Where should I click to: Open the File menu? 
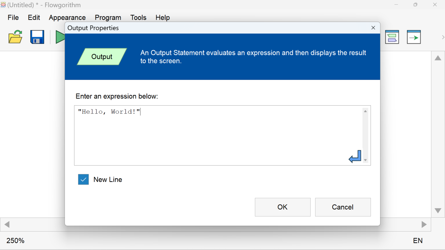pyautogui.click(x=13, y=18)
